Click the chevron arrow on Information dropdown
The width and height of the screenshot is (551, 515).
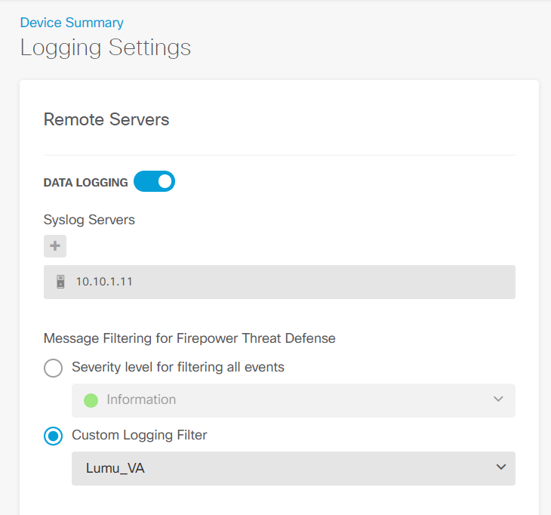pyautogui.click(x=498, y=399)
